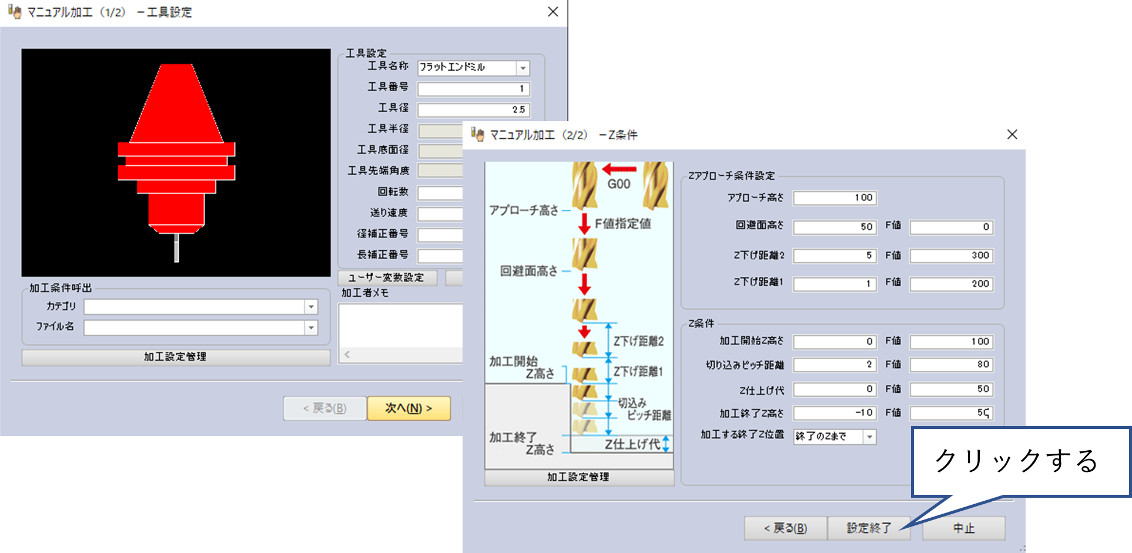Click the memo scrollbar left arrow

click(x=347, y=354)
